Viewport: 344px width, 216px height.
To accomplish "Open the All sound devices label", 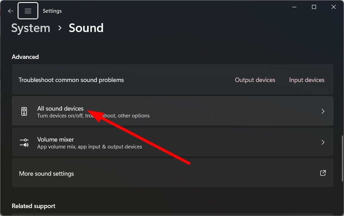I will pyautogui.click(x=60, y=109).
